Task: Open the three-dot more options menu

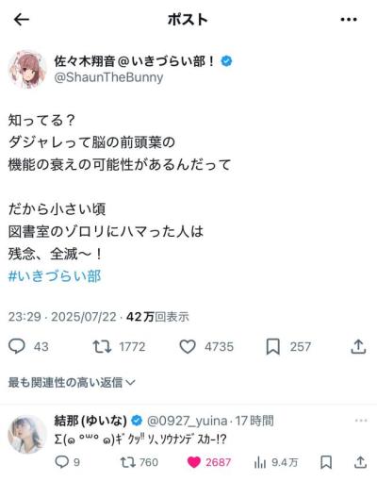Action: tap(349, 20)
